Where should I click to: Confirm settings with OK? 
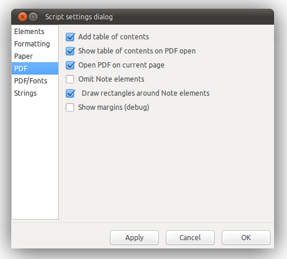[246, 238]
